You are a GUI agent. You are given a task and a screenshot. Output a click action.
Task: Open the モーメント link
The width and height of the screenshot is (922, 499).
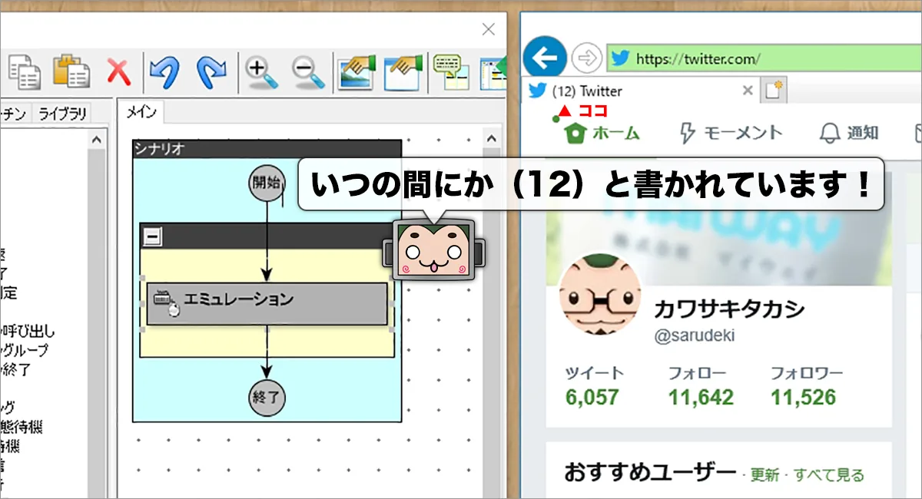731,134
